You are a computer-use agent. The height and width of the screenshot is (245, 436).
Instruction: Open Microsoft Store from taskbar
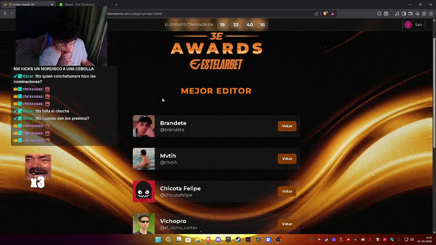pyautogui.click(x=188, y=240)
